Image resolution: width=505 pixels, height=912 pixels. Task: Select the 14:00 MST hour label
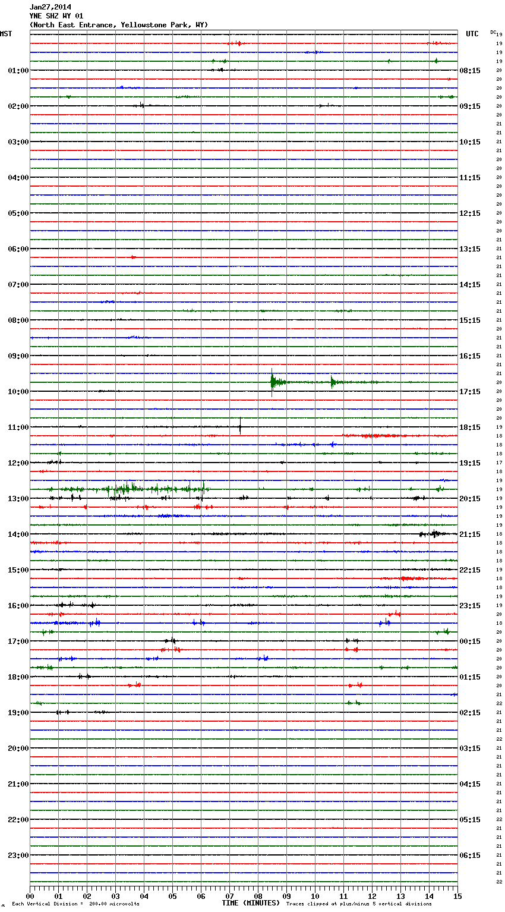click(18, 534)
